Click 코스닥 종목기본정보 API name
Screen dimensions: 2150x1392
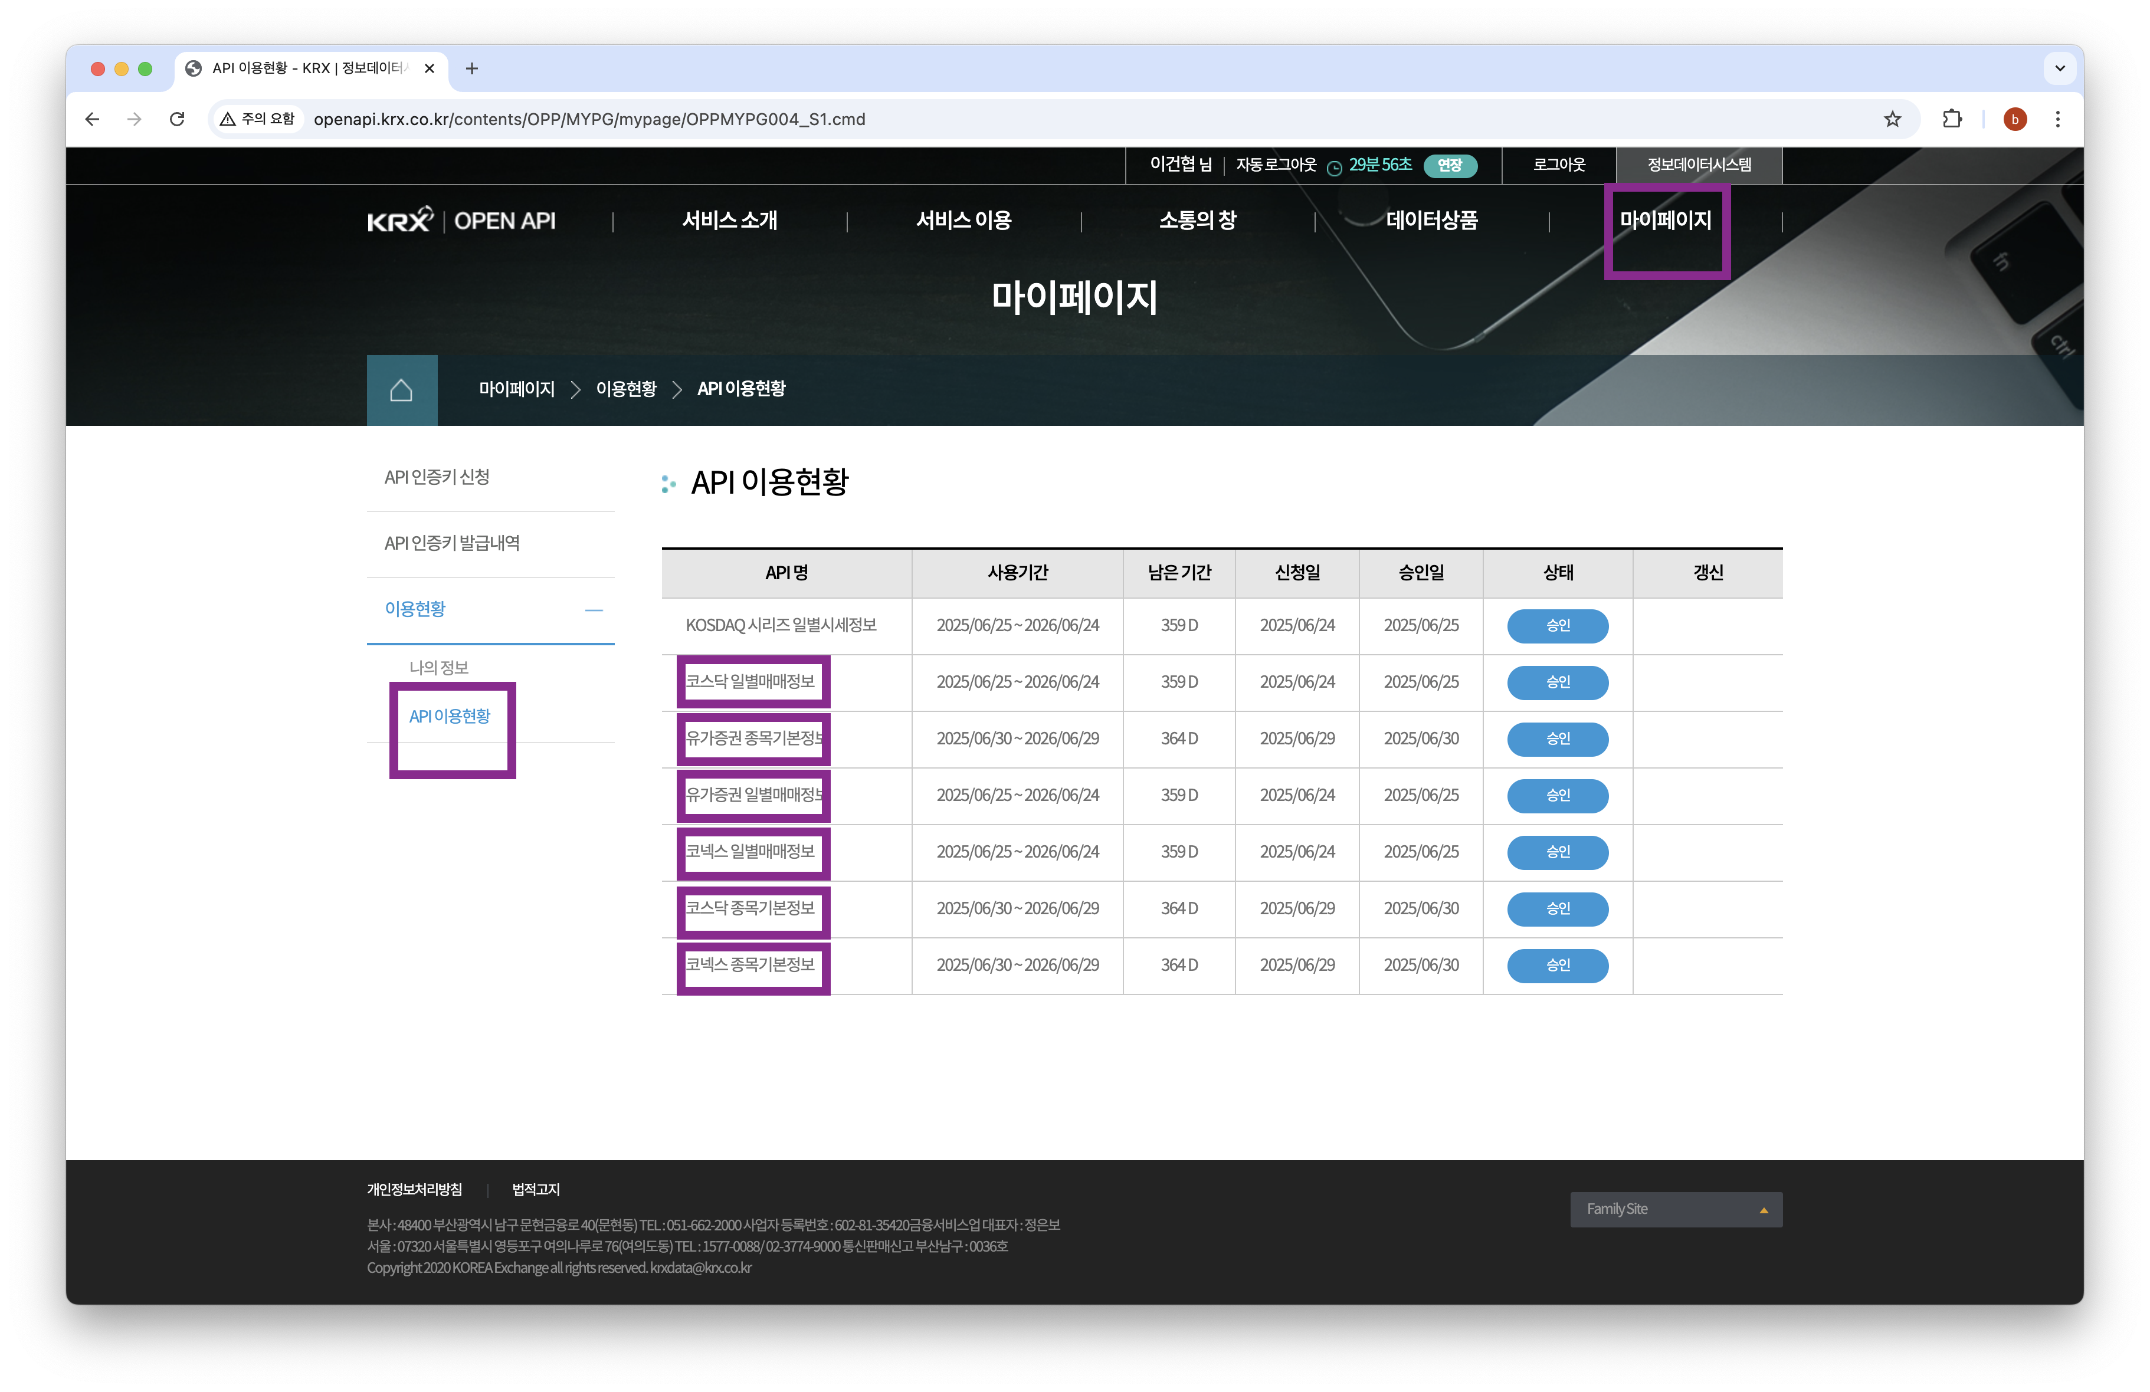point(750,908)
